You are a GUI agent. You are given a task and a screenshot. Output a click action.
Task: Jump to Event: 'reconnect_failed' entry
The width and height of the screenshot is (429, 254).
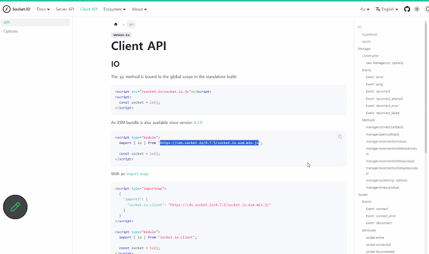point(383,113)
